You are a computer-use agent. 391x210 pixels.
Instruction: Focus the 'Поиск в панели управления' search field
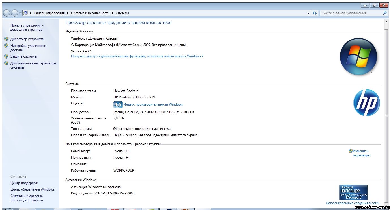(x=351, y=13)
